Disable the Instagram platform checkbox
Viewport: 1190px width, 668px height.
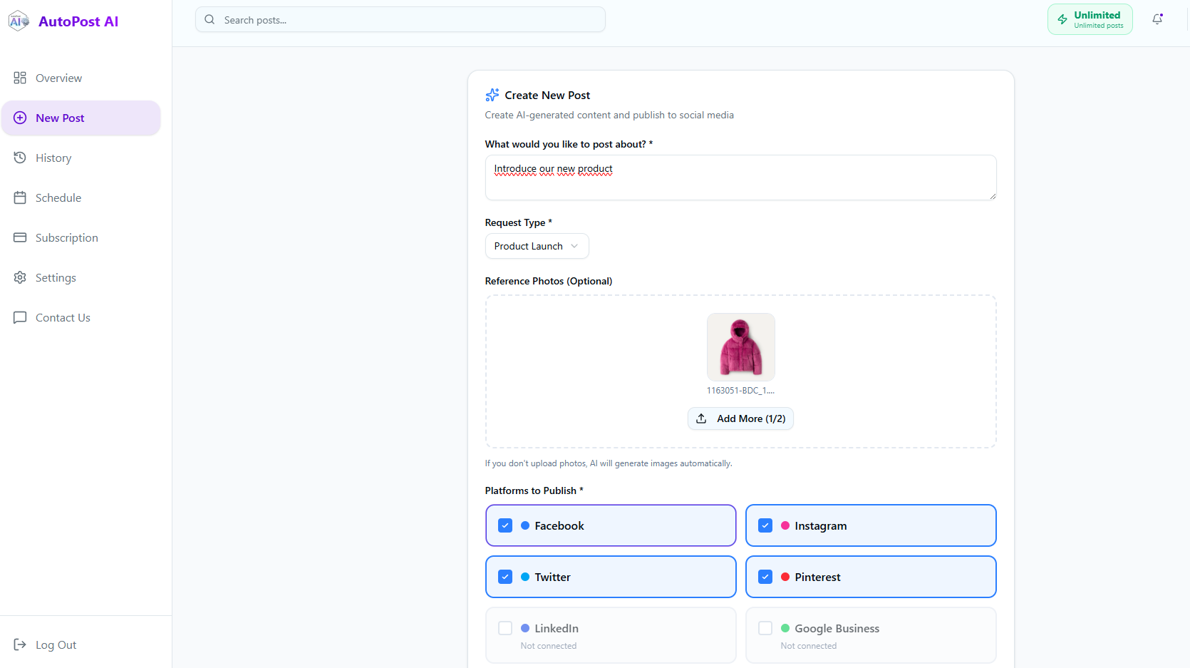pos(765,525)
